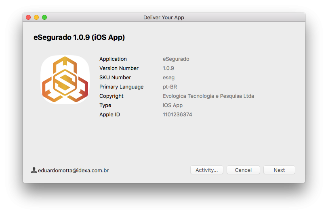The width and height of the screenshot is (328, 215).
Task: Select the SKU value eseg
Action: click(x=168, y=77)
